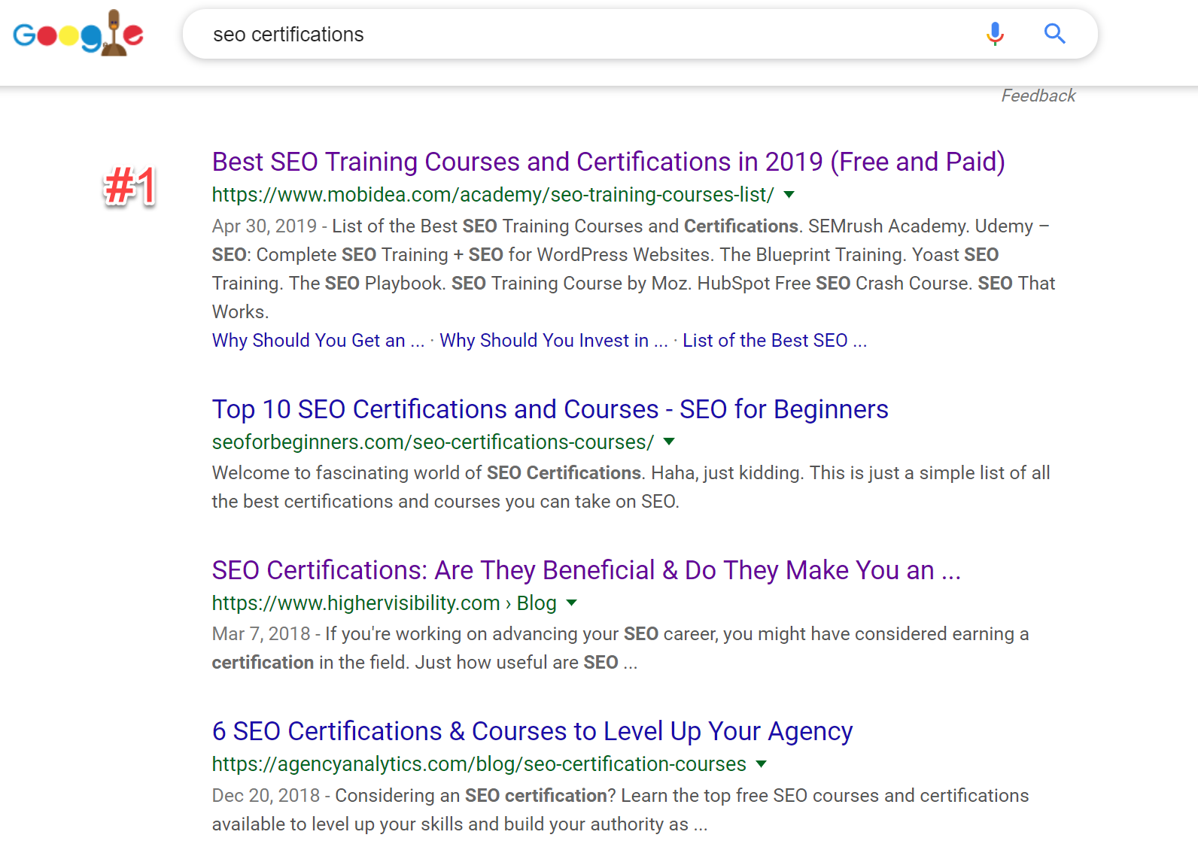Image resolution: width=1198 pixels, height=853 pixels.
Task: Open '6 SEO Certifications & Courses' agency result
Action: (x=532, y=731)
